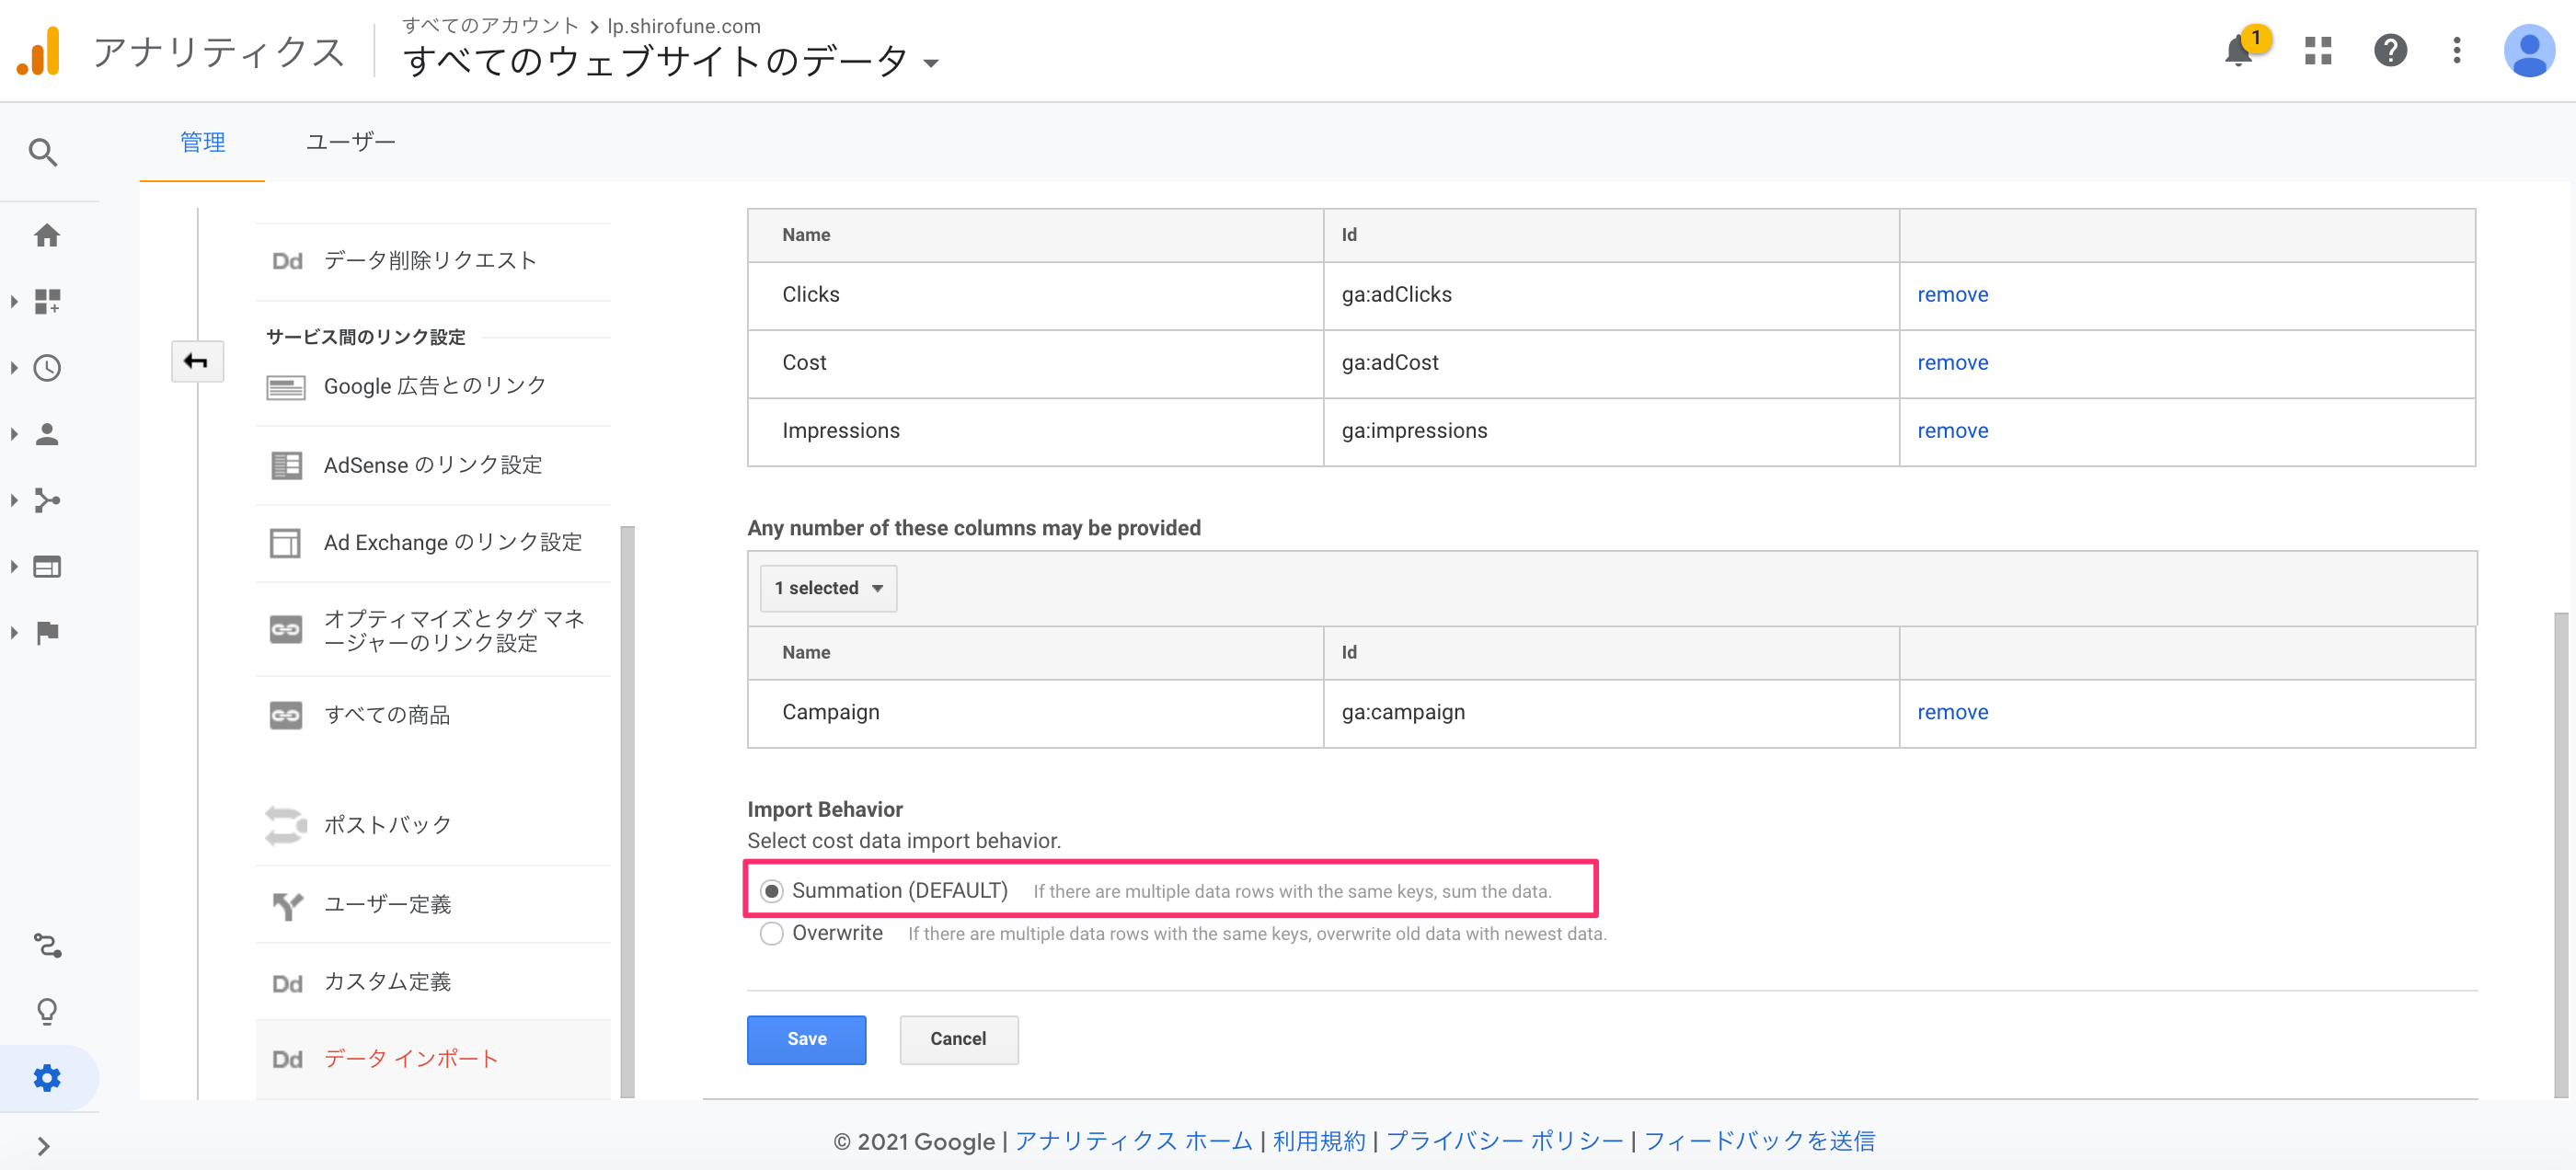Select the Summation (DEFAULT) radio button

coord(771,891)
